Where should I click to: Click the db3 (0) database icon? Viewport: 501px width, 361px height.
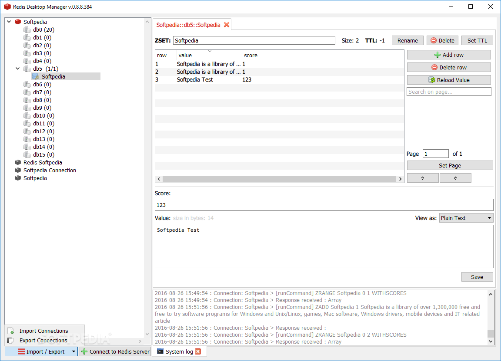27,53
